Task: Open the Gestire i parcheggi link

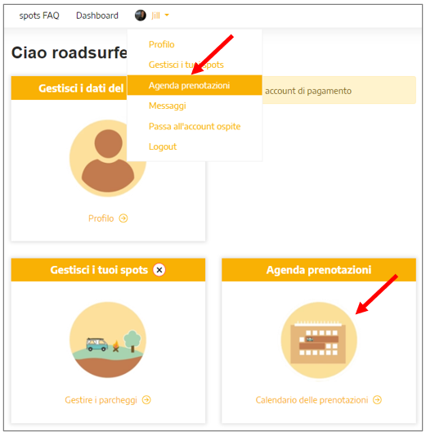Action: click(x=101, y=400)
